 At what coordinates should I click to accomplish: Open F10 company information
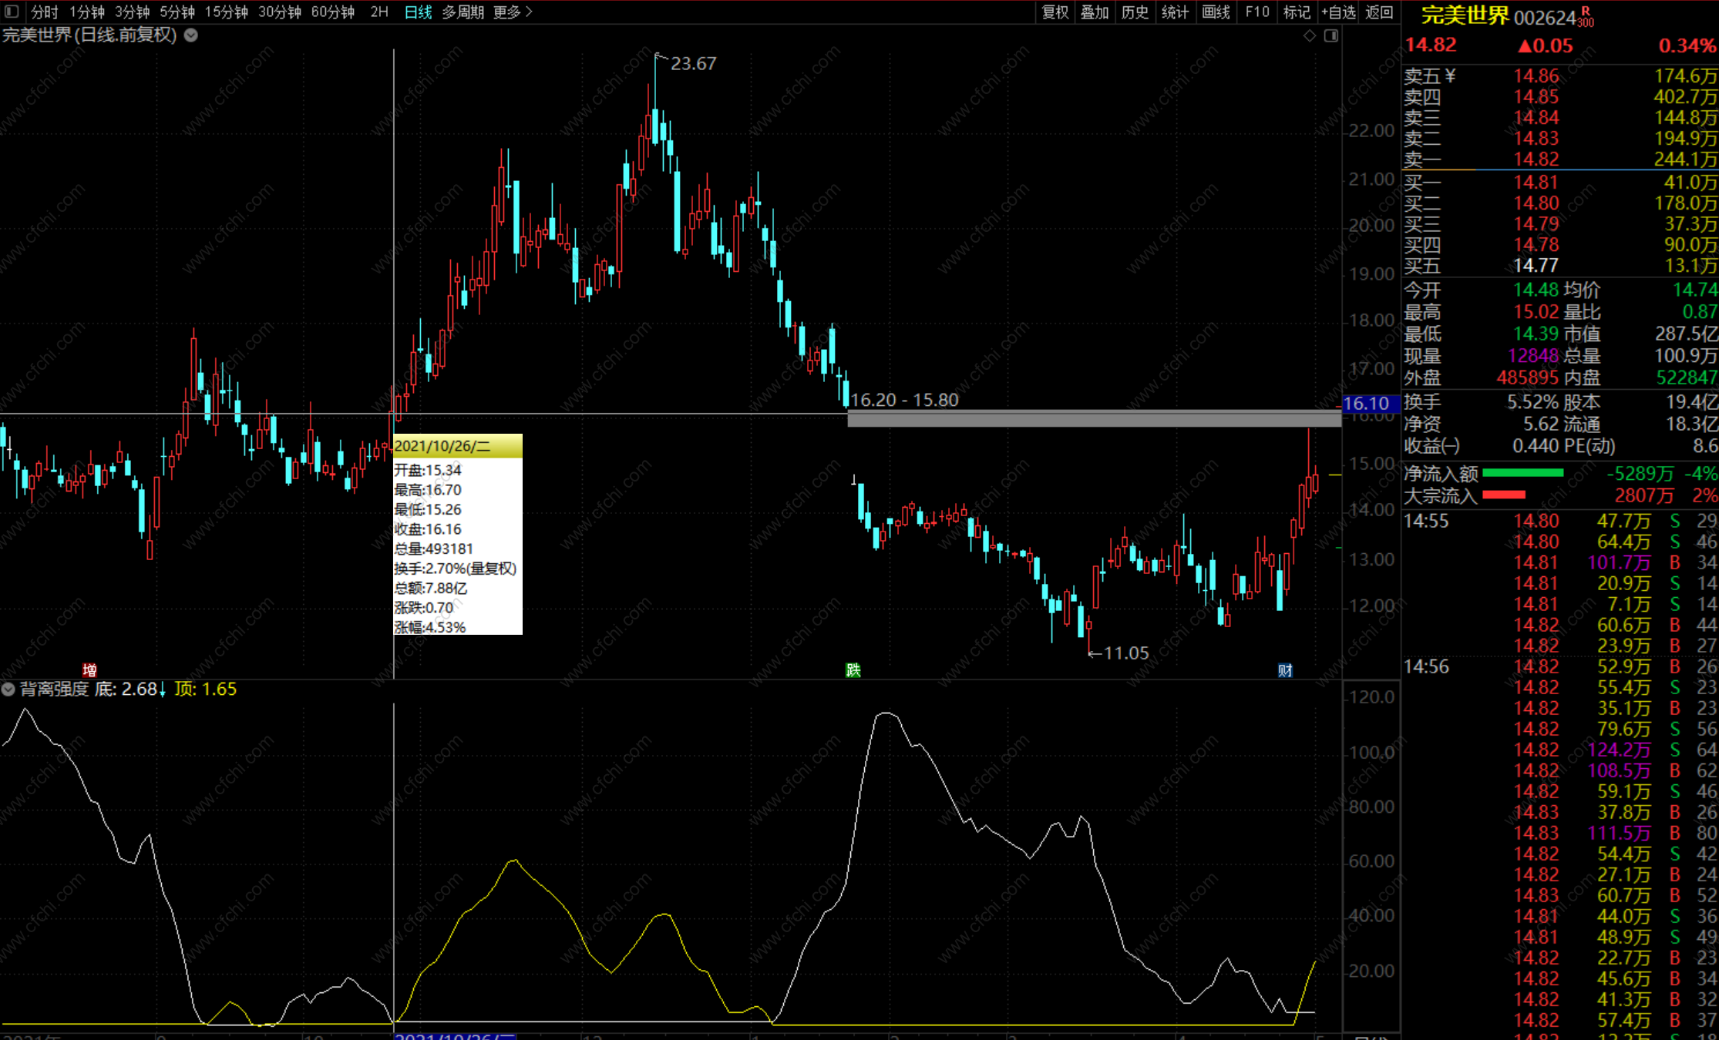coord(1256,12)
